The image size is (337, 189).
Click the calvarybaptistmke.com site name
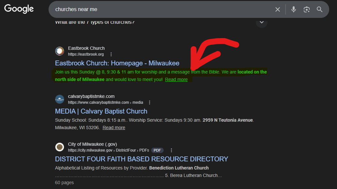point(91,96)
